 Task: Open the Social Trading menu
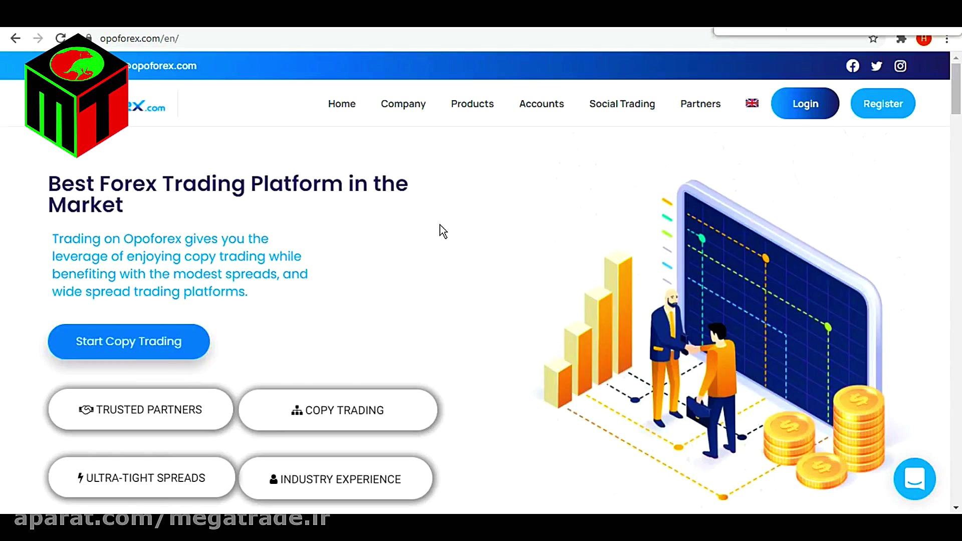tap(622, 104)
